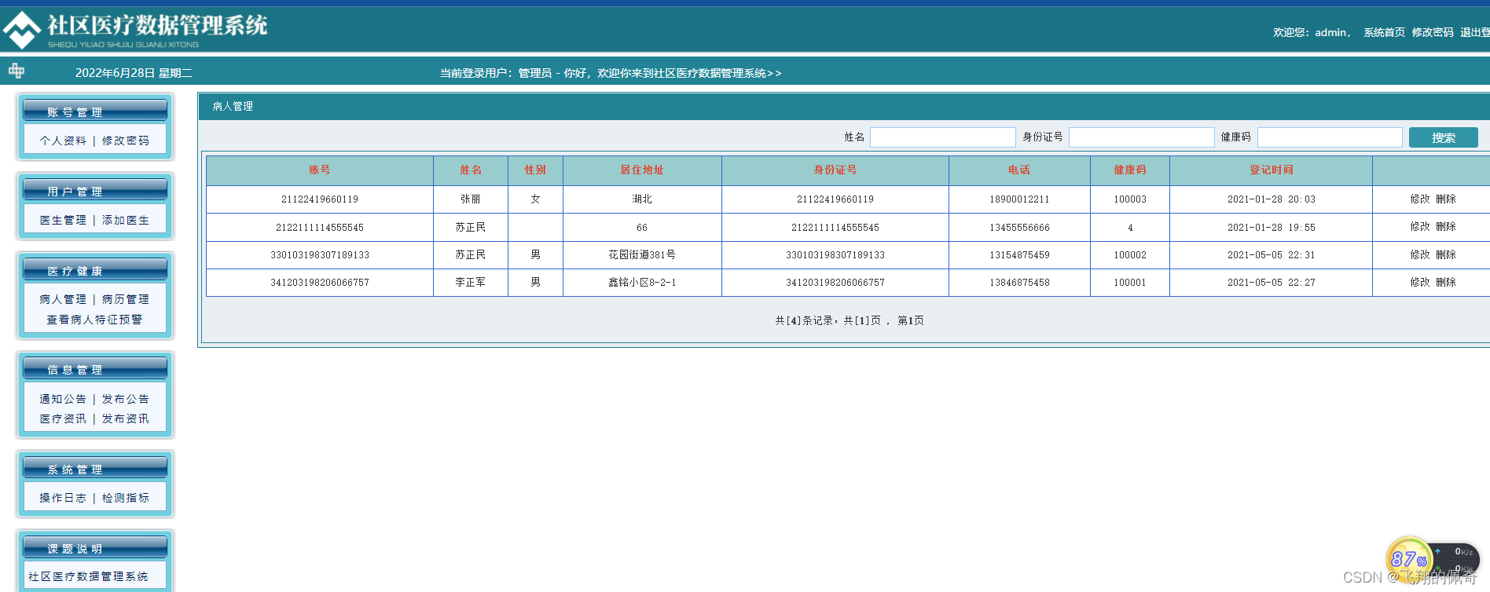Click the 信息管理 panel header
The image size is (1490, 592).
tap(95, 368)
